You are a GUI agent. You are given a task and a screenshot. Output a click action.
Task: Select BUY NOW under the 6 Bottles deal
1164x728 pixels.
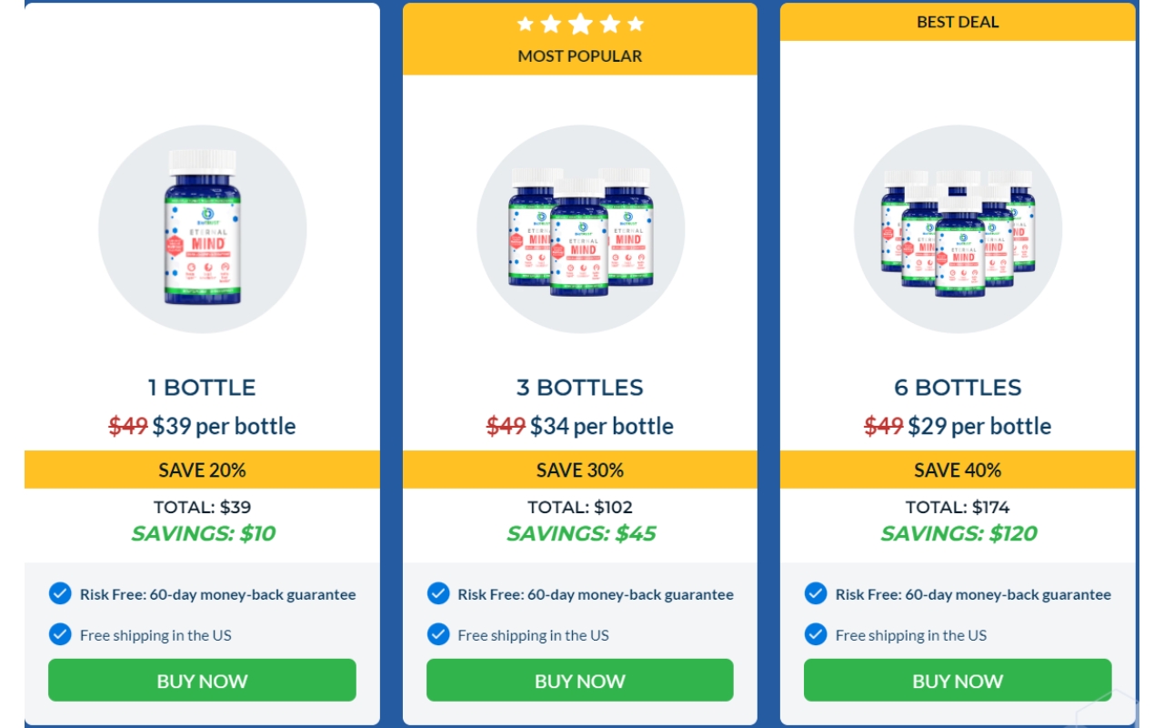click(x=958, y=681)
